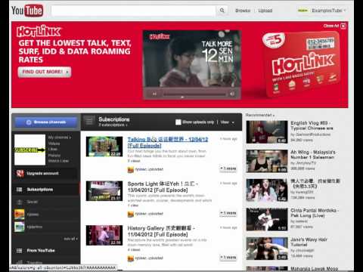Click the Hotlink logo in the ad
The image size is (363, 272).
point(39,31)
